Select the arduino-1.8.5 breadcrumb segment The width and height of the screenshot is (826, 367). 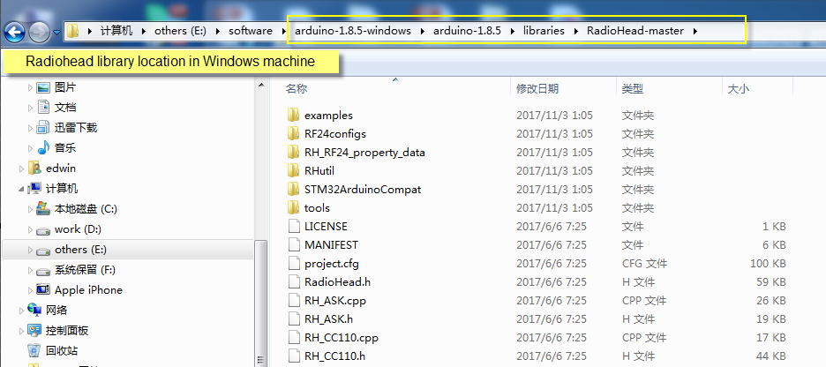pyautogui.click(x=467, y=31)
